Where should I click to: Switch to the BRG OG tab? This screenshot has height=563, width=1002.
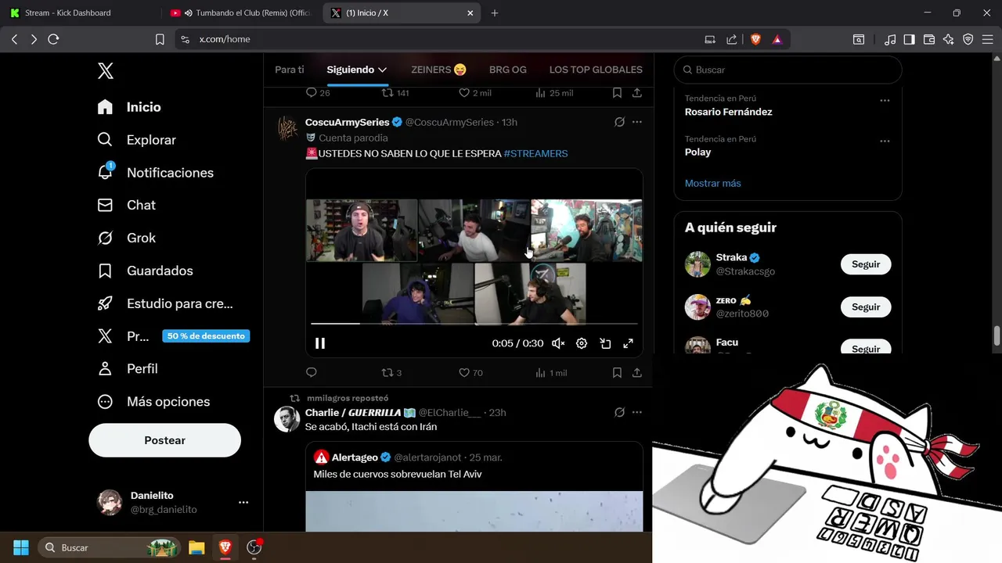point(508,70)
